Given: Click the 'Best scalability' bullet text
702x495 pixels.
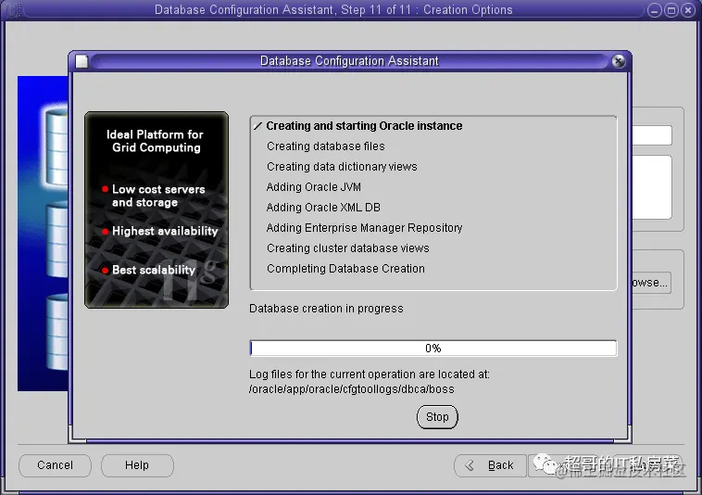Looking at the screenshot, I should [x=154, y=270].
